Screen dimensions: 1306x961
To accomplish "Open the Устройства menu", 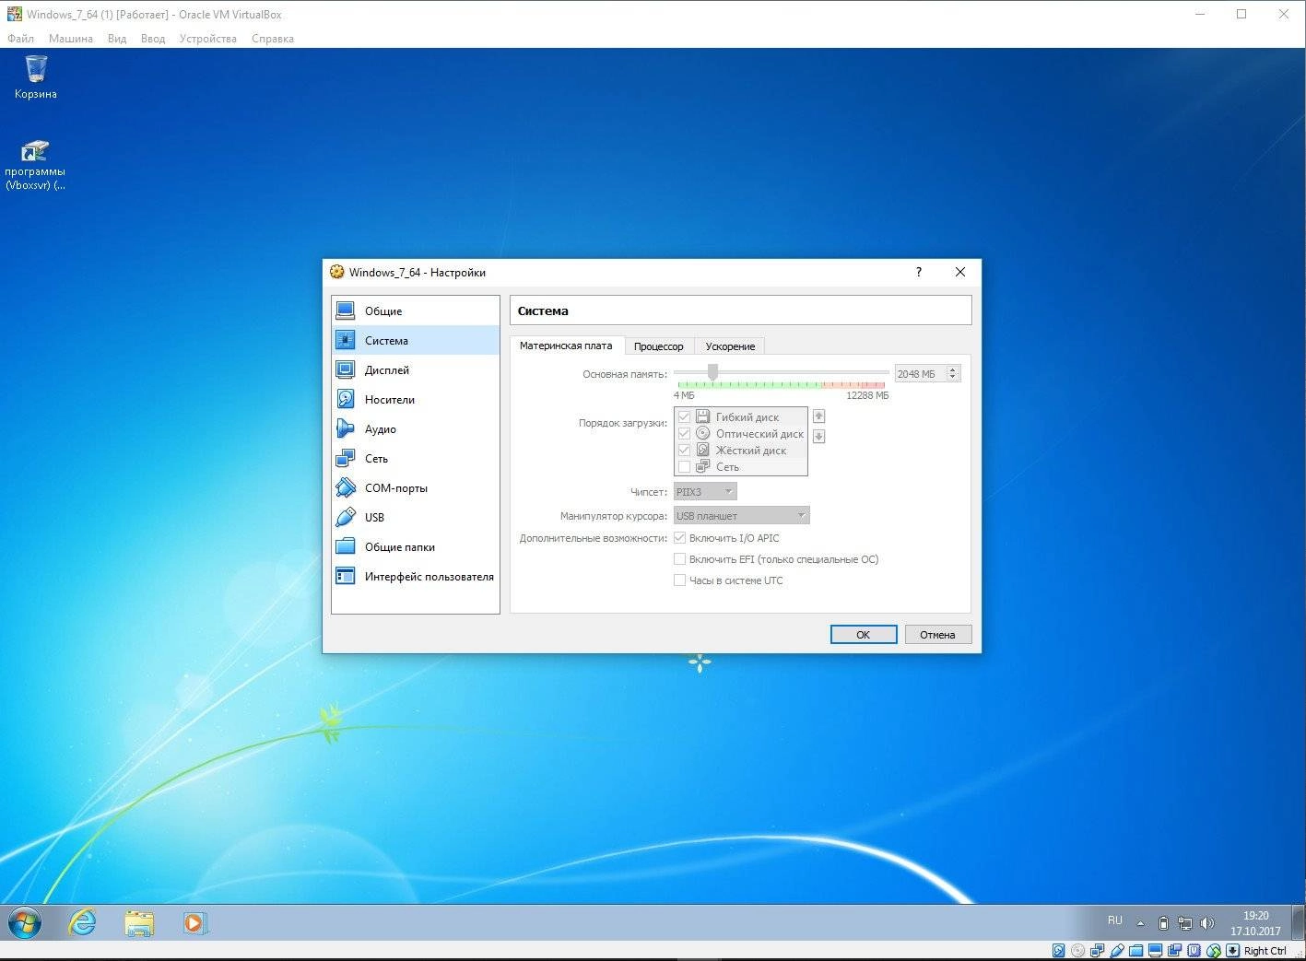I will point(208,39).
